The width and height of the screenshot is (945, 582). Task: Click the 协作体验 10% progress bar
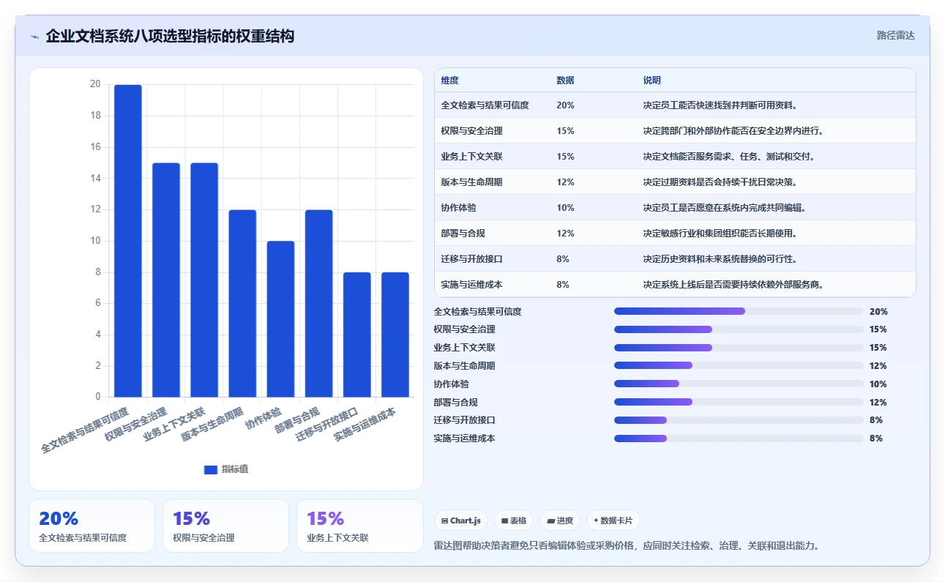739,384
